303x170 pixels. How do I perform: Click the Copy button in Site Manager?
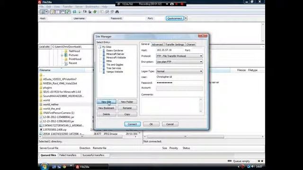point(127,114)
